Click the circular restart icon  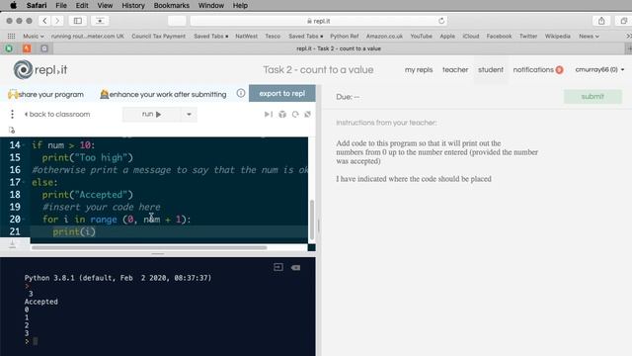(295, 115)
